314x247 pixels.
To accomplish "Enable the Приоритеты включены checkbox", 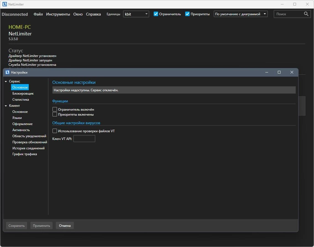I will (x=55, y=114).
